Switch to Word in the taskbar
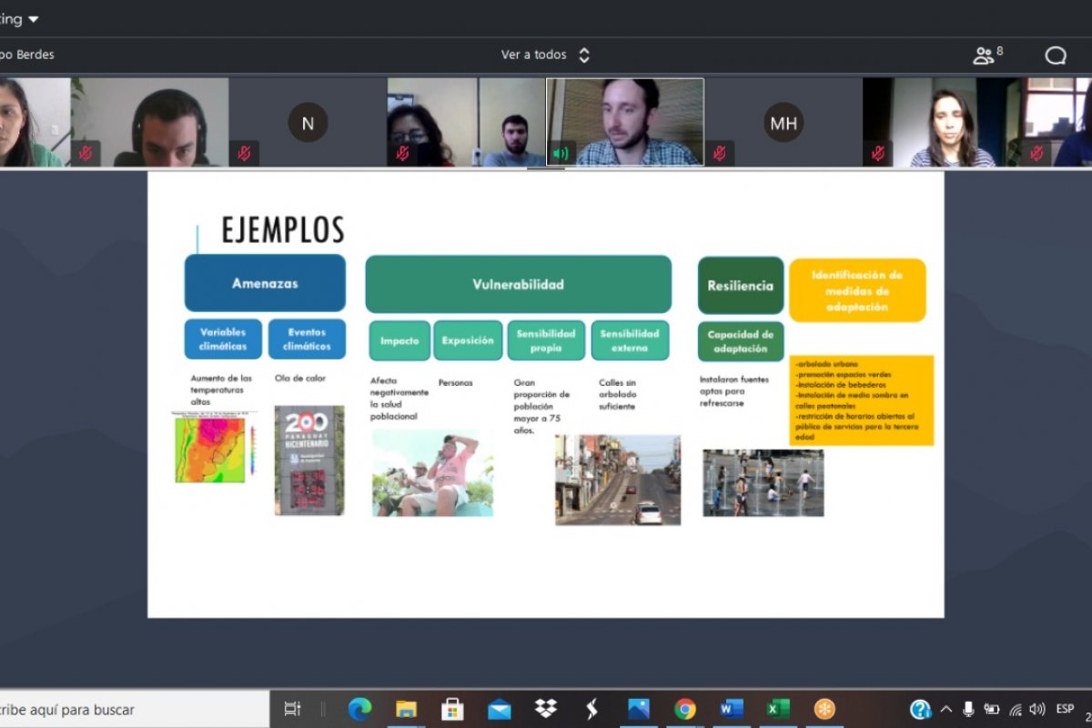This screenshot has width=1092, height=728. [731, 709]
